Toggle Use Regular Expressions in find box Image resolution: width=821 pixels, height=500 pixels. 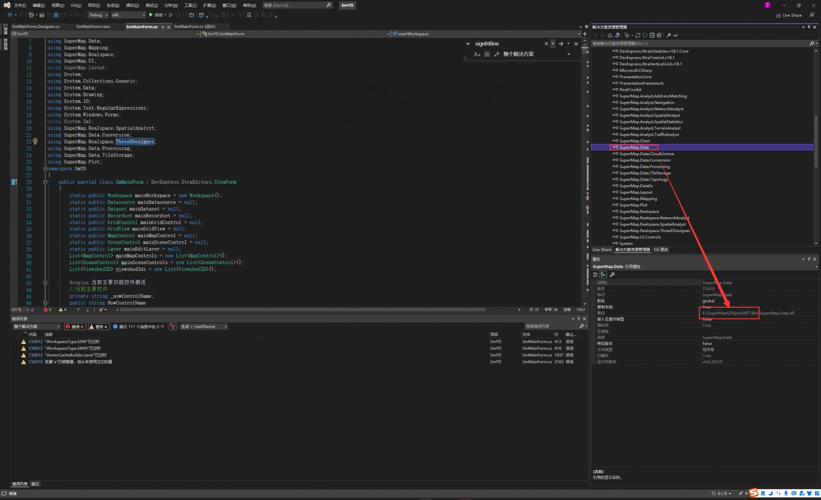click(x=497, y=54)
